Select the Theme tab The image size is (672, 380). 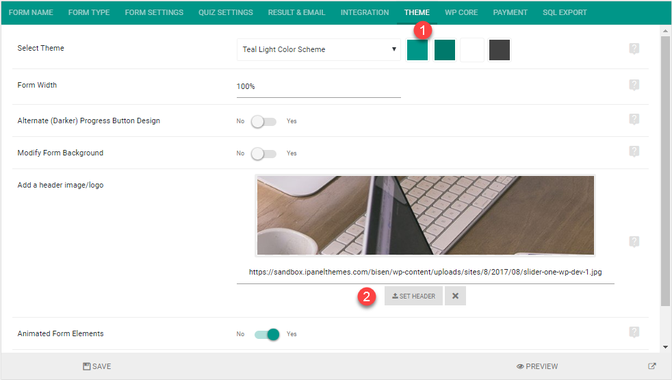pyautogui.click(x=417, y=12)
